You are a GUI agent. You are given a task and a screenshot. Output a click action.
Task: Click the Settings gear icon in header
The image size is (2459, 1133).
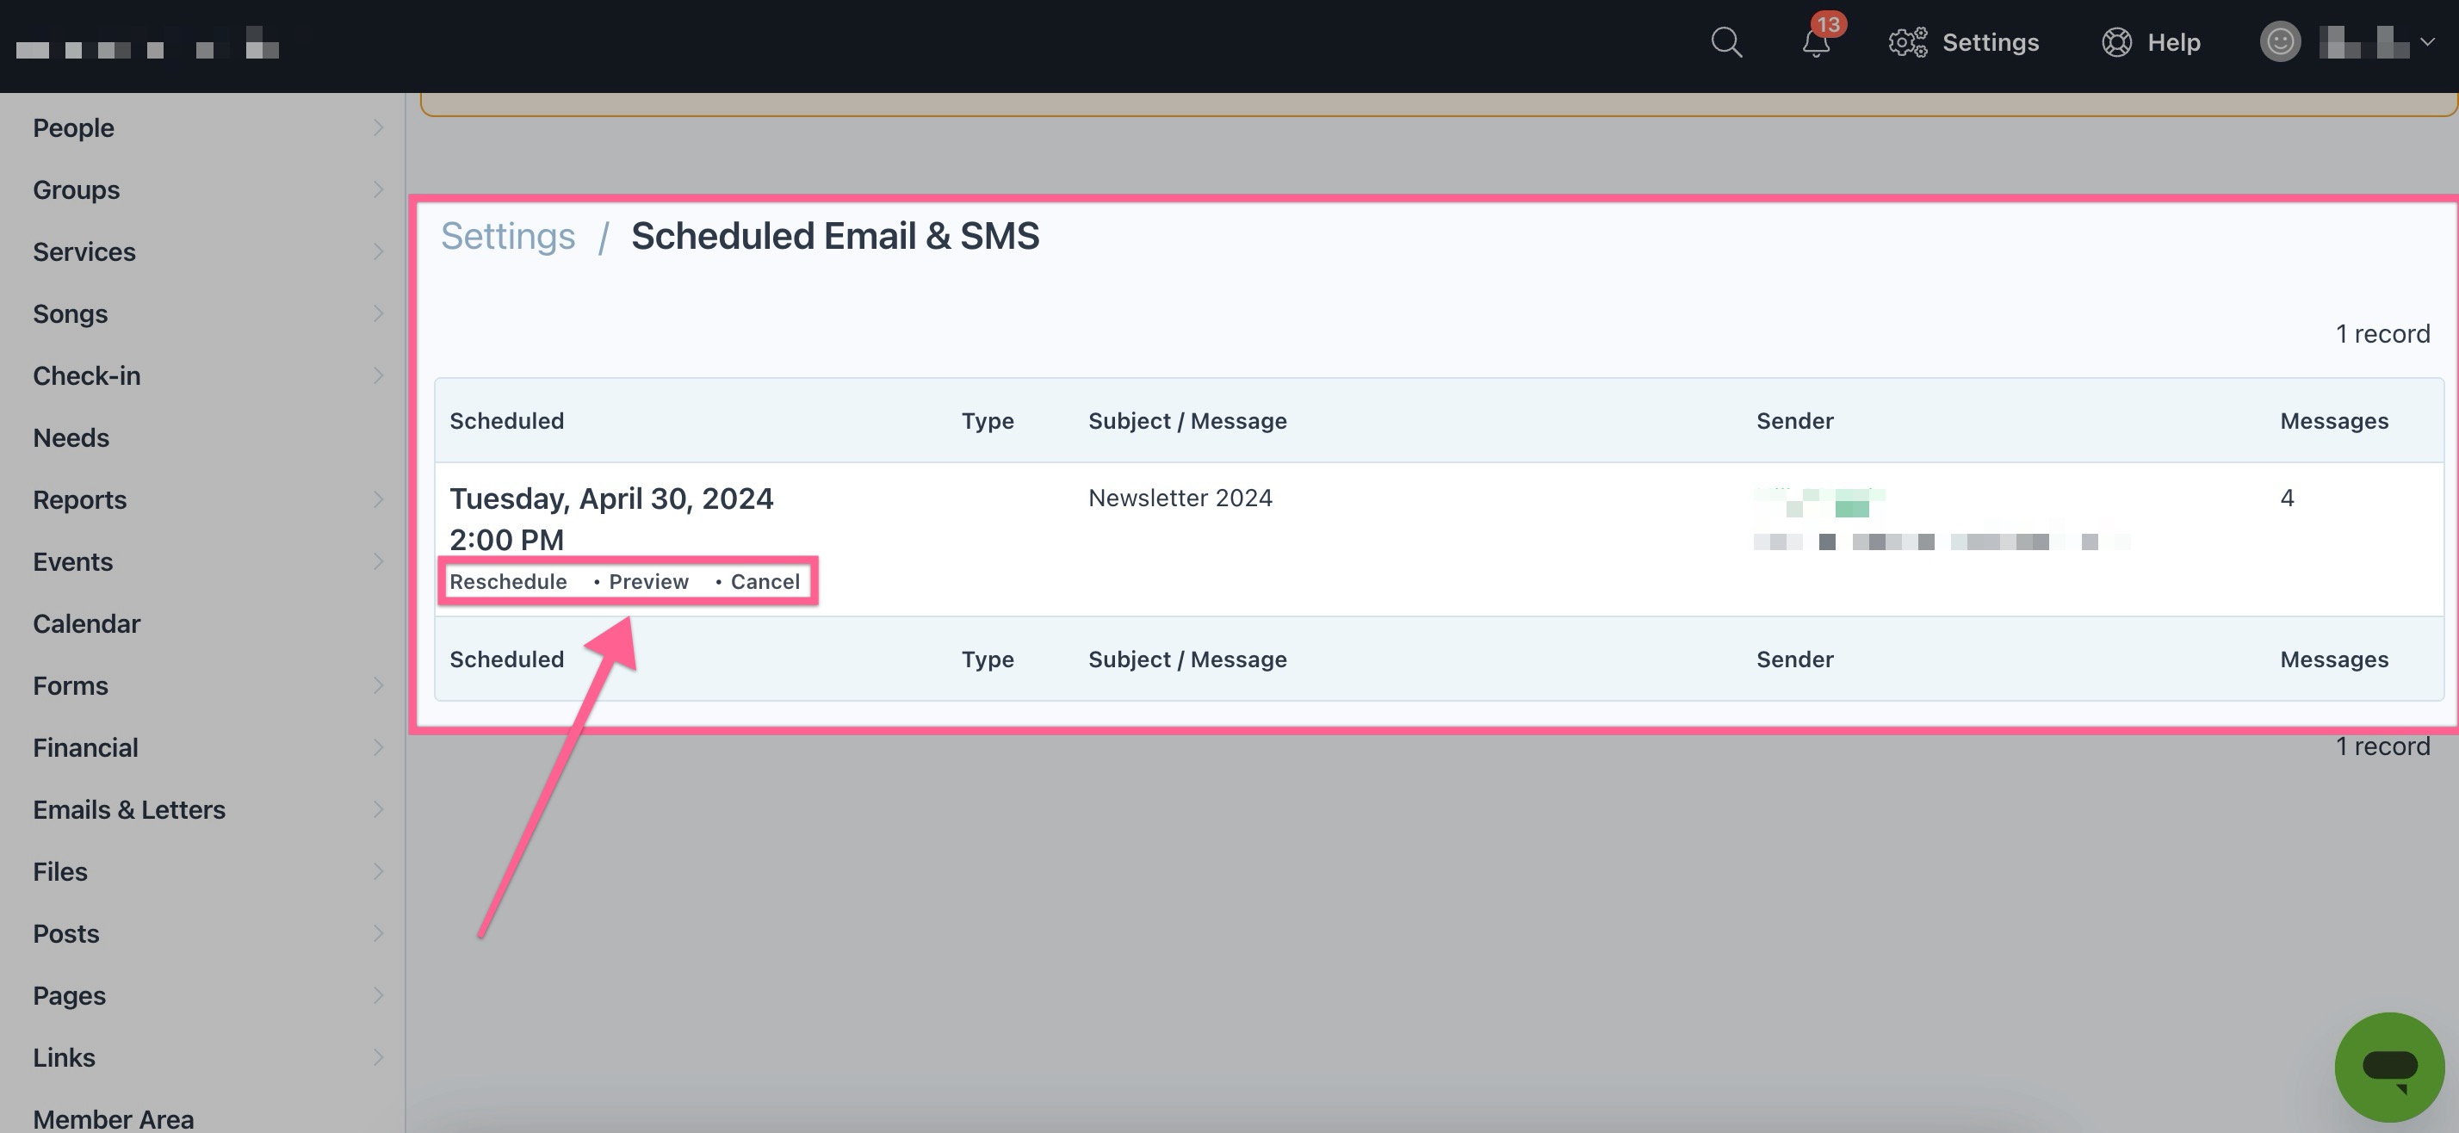[x=1907, y=43]
